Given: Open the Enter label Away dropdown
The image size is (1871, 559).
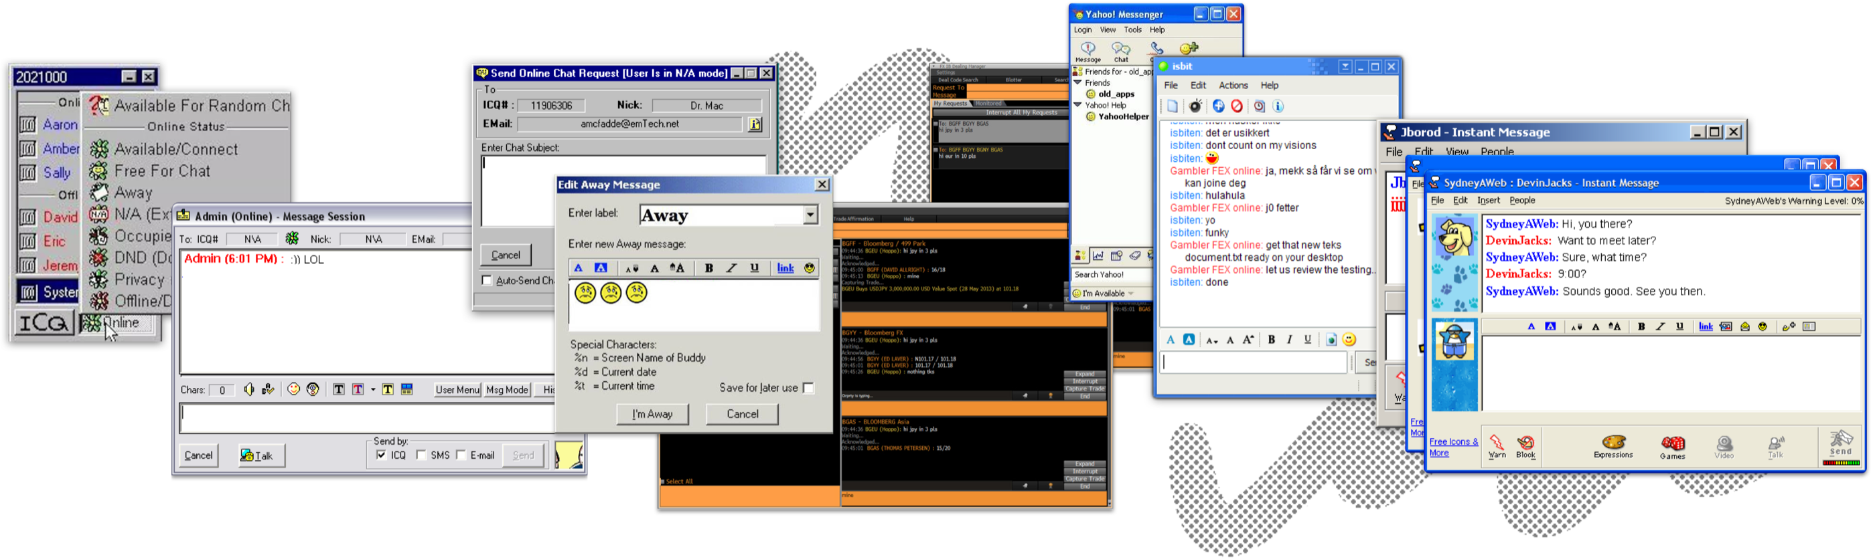Looking at the screenshot, I should (x=810, y=215).
